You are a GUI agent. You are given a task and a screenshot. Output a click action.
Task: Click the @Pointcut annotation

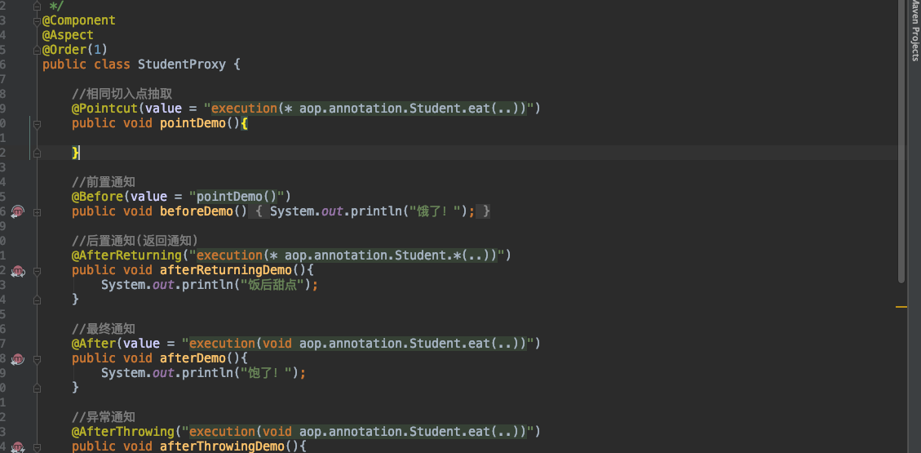(x=104, y=109)
